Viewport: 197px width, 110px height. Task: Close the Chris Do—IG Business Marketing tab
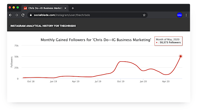[x=65, y=8]
